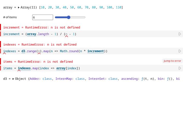Click the undefined n in increment code

point(66,34)
